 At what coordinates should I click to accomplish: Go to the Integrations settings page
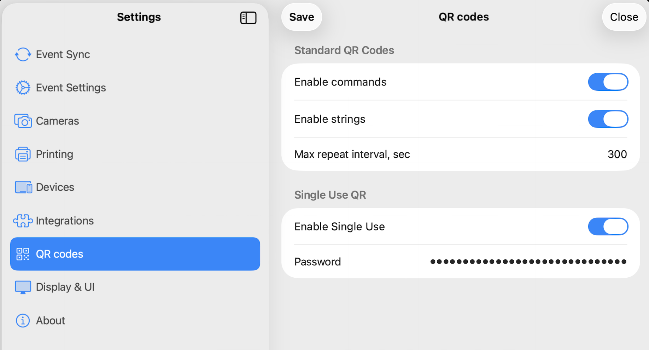click(x=65, y=221)
